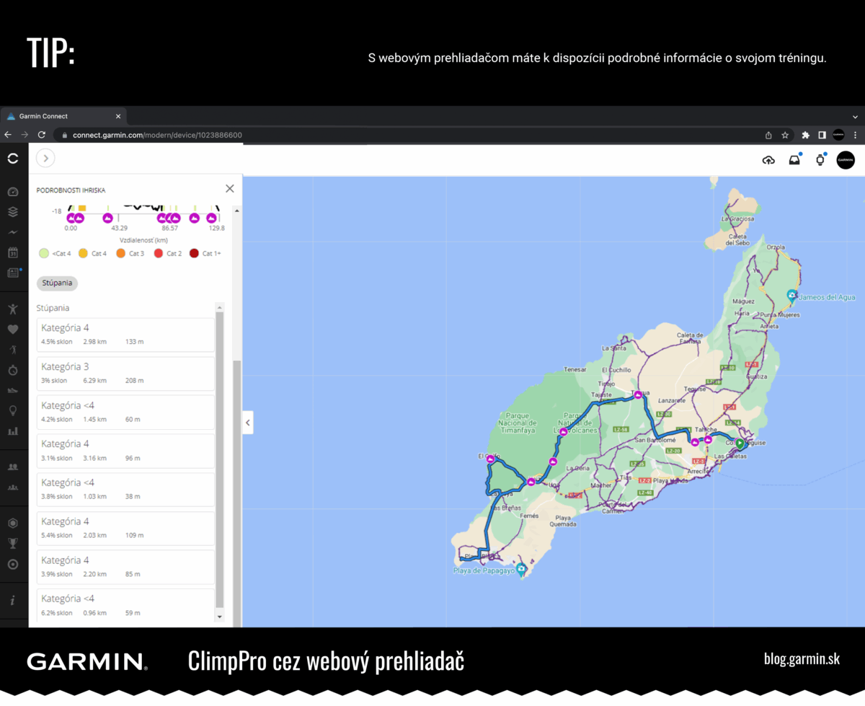Click the browser reload button
The width and height of the screenshot is (865, 706).
click(x=41, y=135)
